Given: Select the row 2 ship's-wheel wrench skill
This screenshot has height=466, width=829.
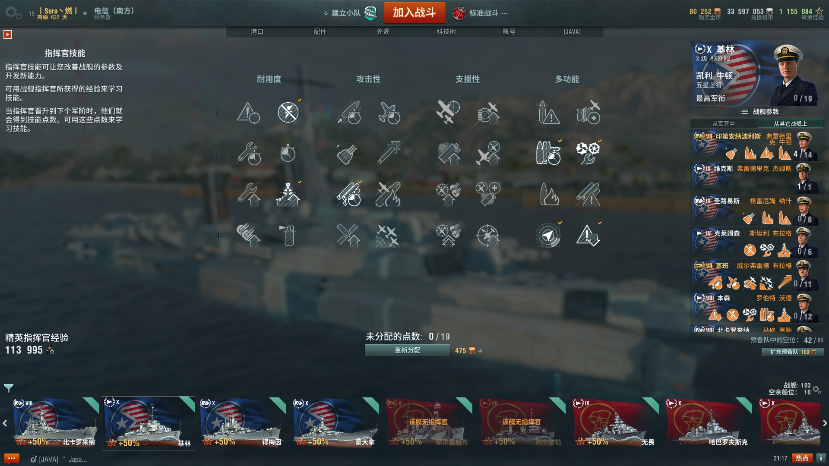Looking at the screenshot, I should [588, 153].
